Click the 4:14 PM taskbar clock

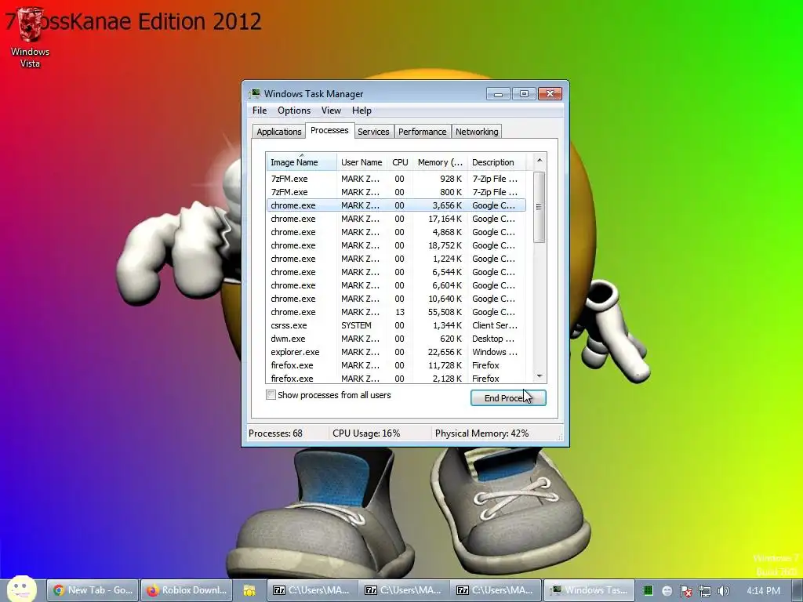tap(763, 591)
